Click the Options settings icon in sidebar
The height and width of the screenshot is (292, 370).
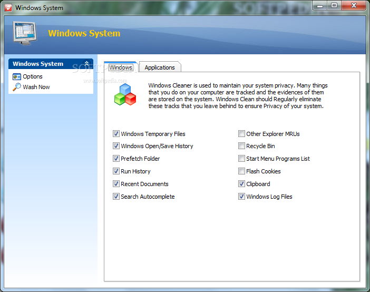click(16, 77)
